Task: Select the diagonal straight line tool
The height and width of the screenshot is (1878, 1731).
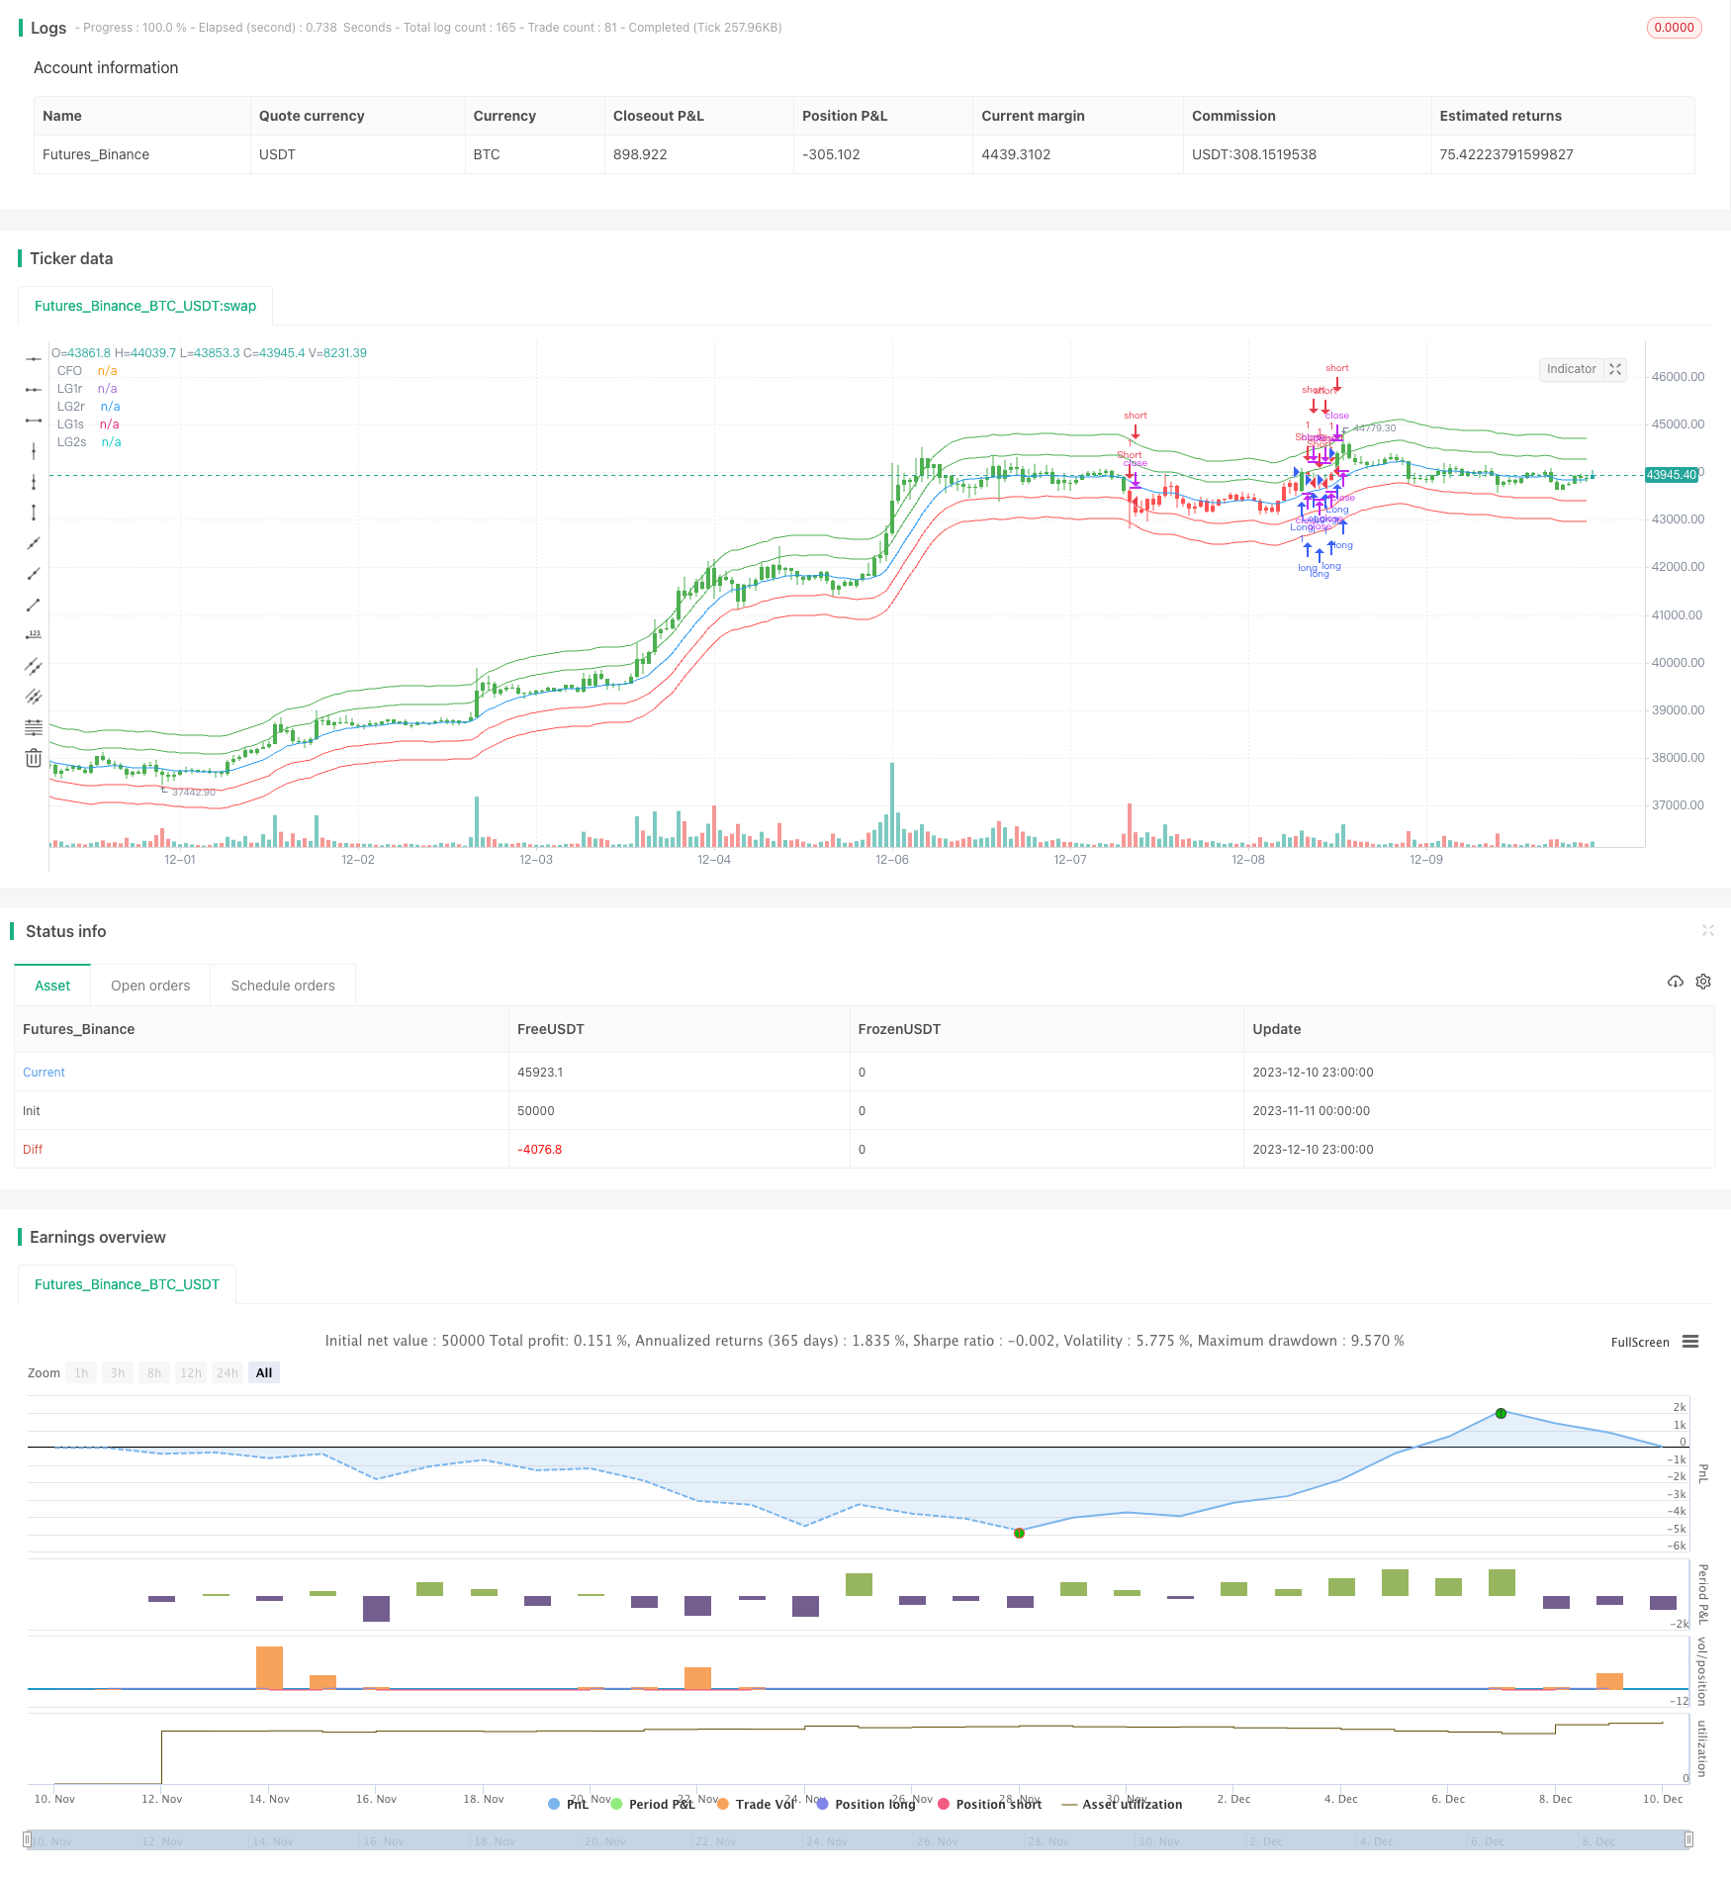Action: (34, 543)
